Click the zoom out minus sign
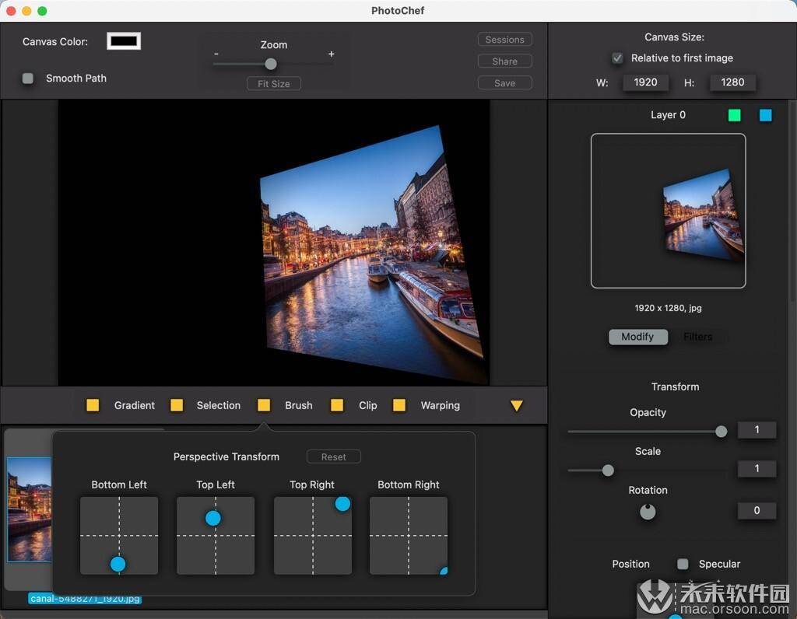Screen dimensions: 797x619 (216, 54)
